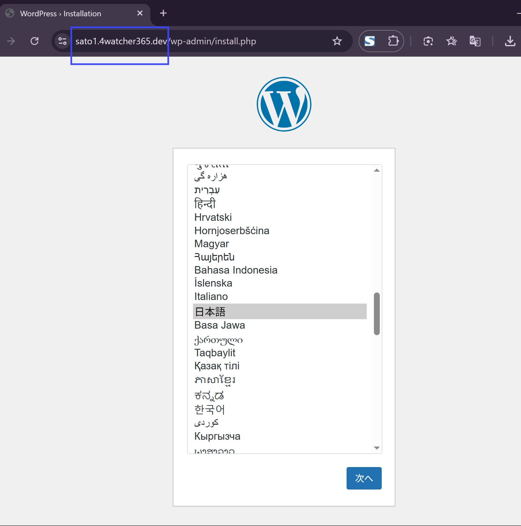Select Magyar in the language list
Viewport: 521px width, 526px height.
point(280,244)
